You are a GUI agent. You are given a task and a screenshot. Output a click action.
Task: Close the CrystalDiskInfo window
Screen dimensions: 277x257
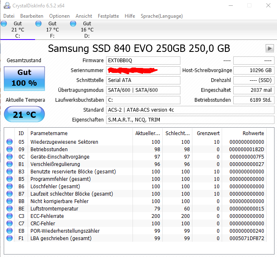[x=268, y=5]
